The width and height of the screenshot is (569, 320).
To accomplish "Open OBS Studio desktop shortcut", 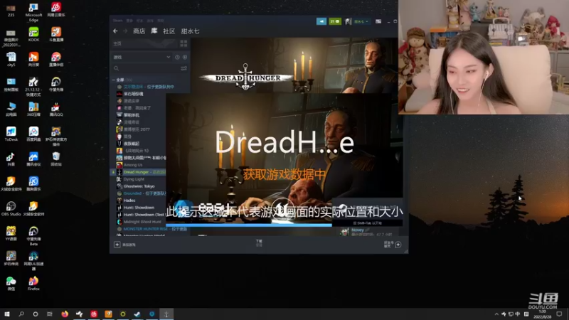I will [x=11, y=208].
